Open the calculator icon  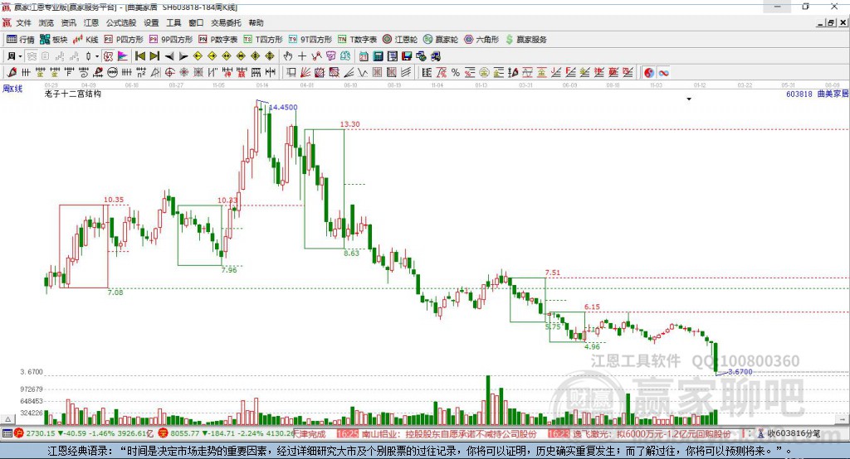pos(379,56)
